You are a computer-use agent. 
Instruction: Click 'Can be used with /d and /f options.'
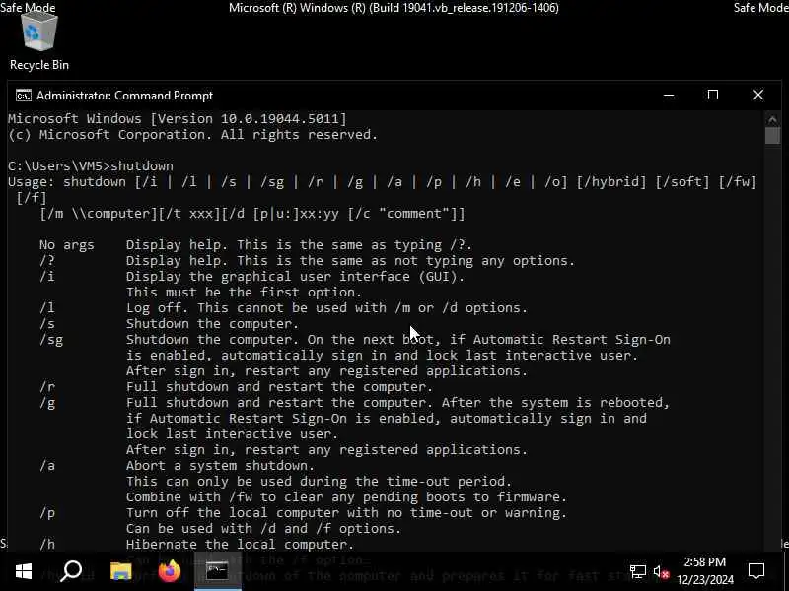(263, 529)
